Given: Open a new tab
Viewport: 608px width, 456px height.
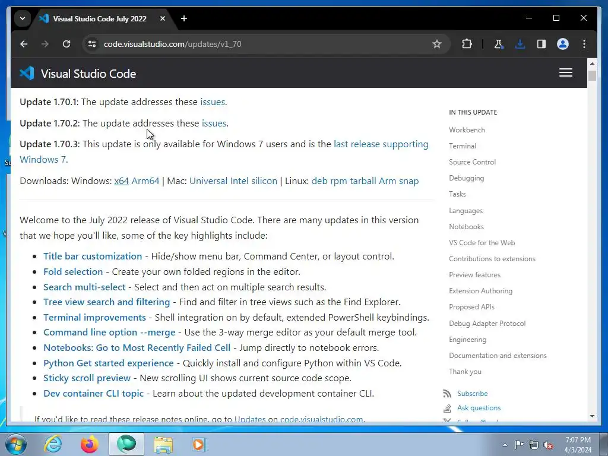Looking at the screenshot, I should click(x=184, y=18).
